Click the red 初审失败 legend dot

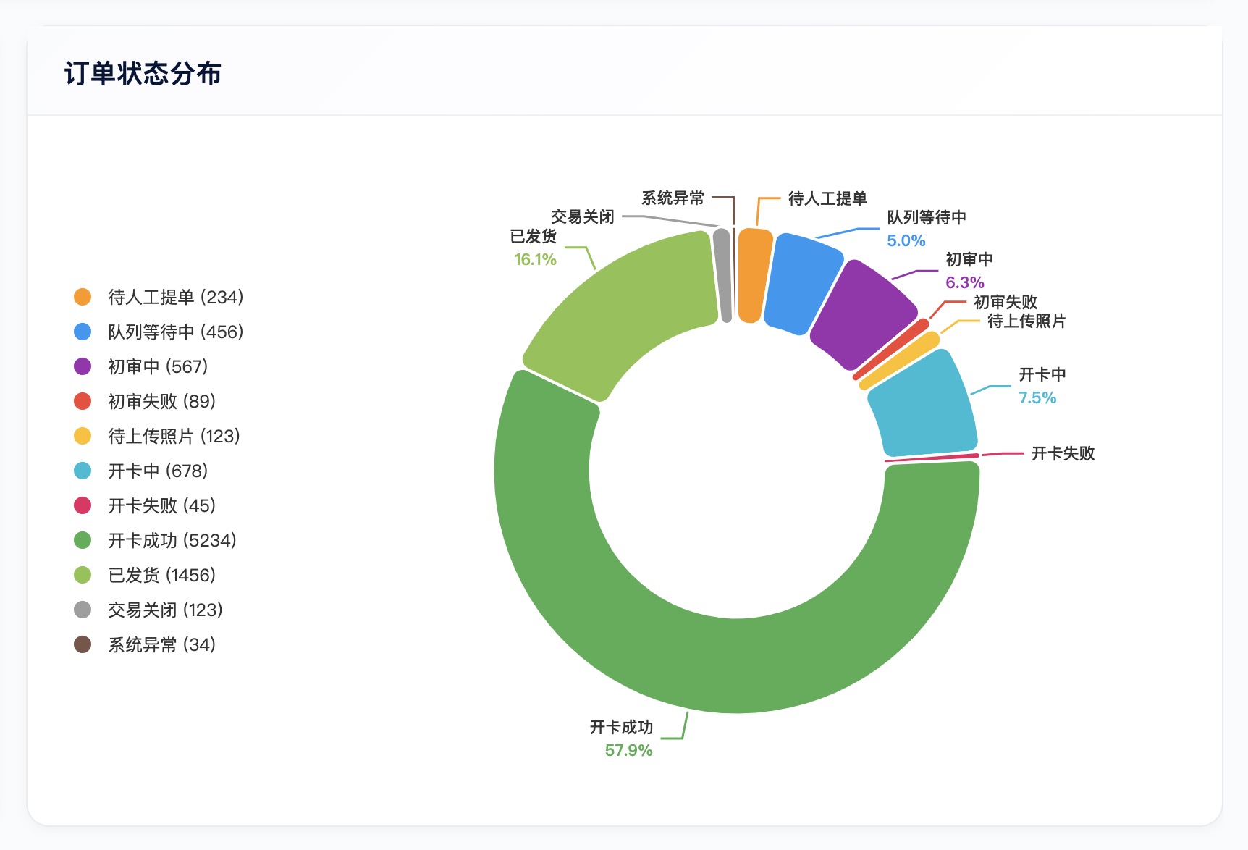pyautogui.click(x=83, y=401)
